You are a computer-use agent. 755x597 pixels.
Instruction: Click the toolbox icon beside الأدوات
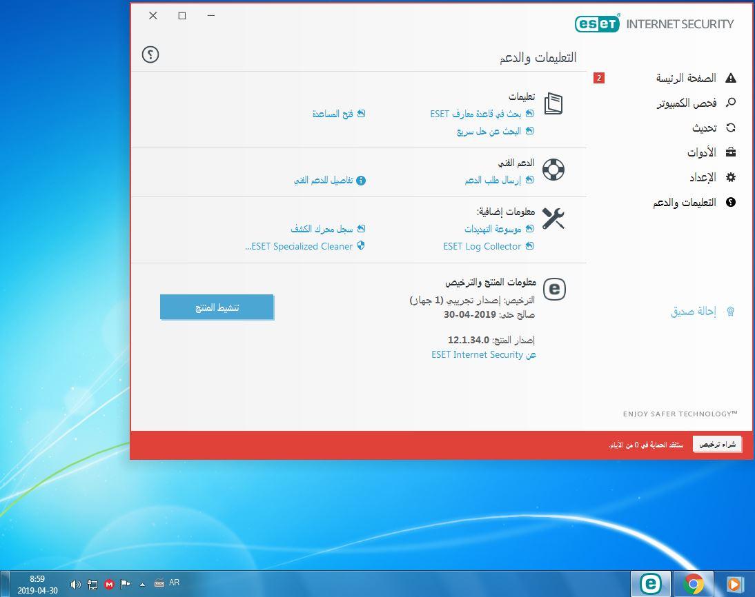[x=730, y=152]
